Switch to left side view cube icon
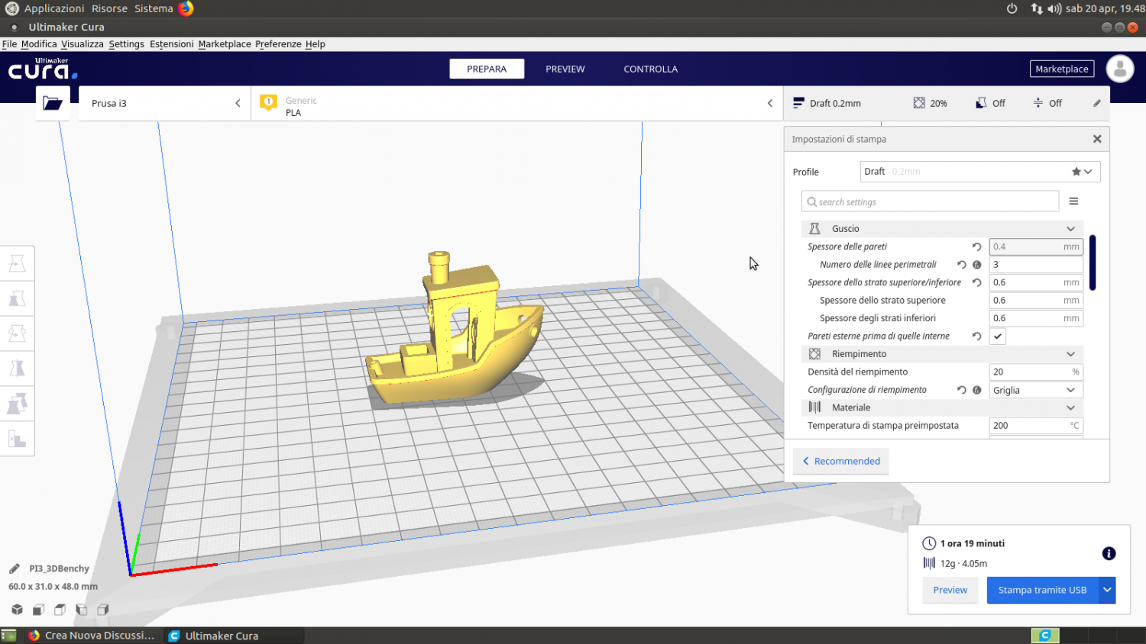Viewport: 1146px width, 644px height. tap(81, 609)
